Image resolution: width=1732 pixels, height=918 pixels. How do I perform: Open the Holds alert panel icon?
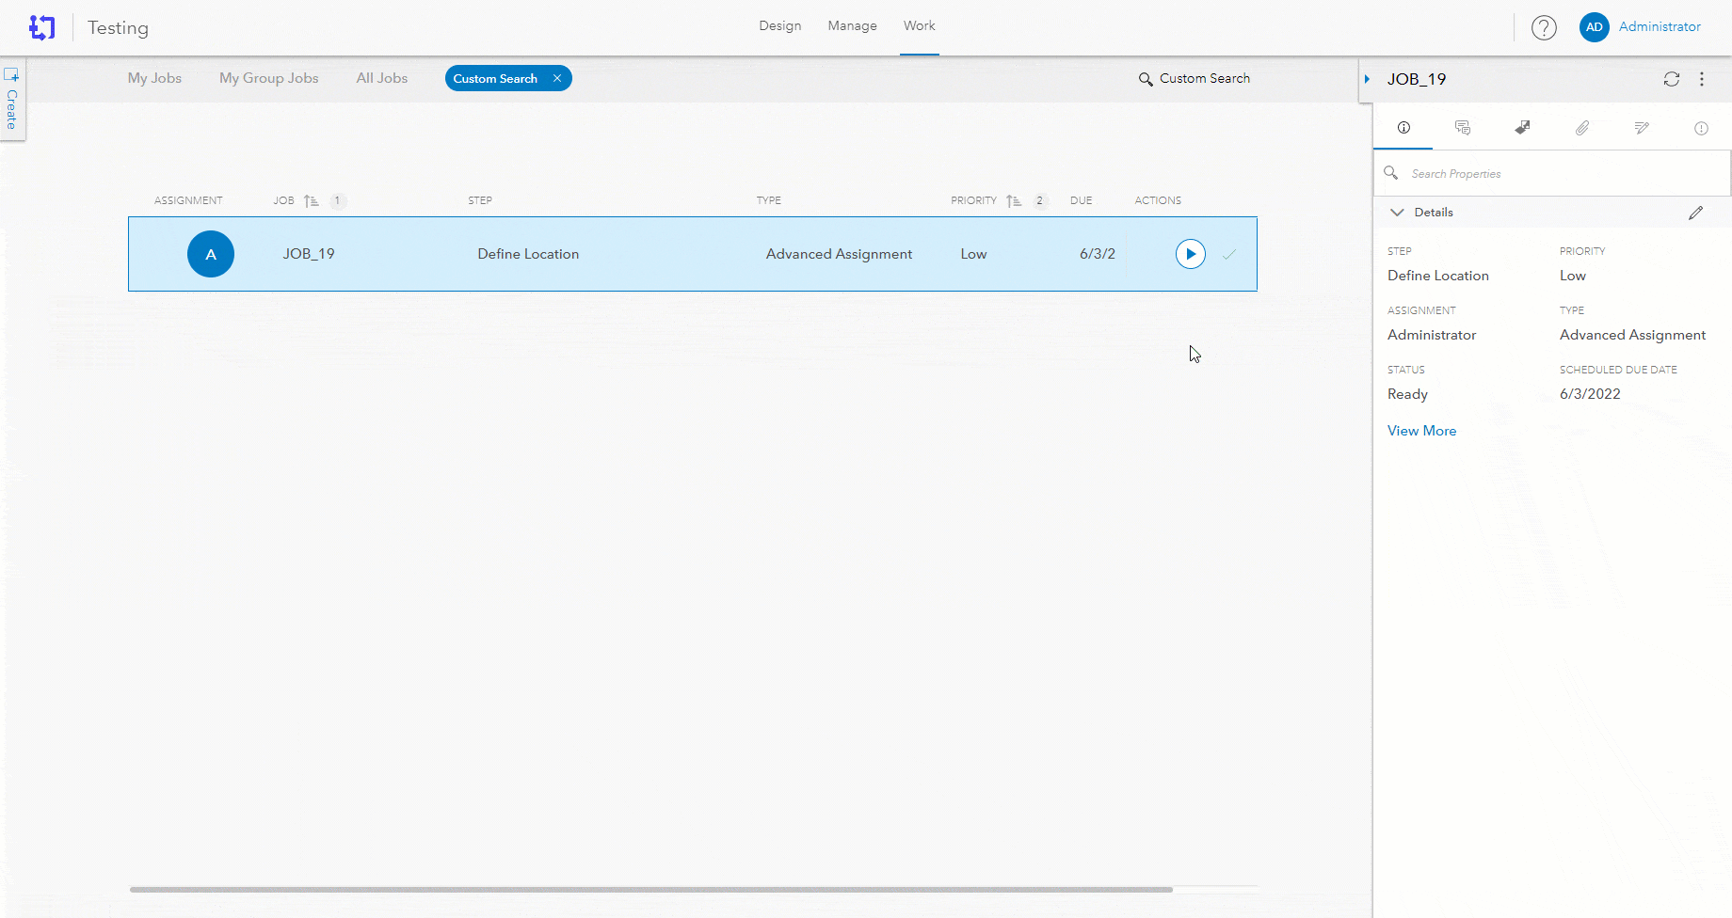(x=1701, y=128)
